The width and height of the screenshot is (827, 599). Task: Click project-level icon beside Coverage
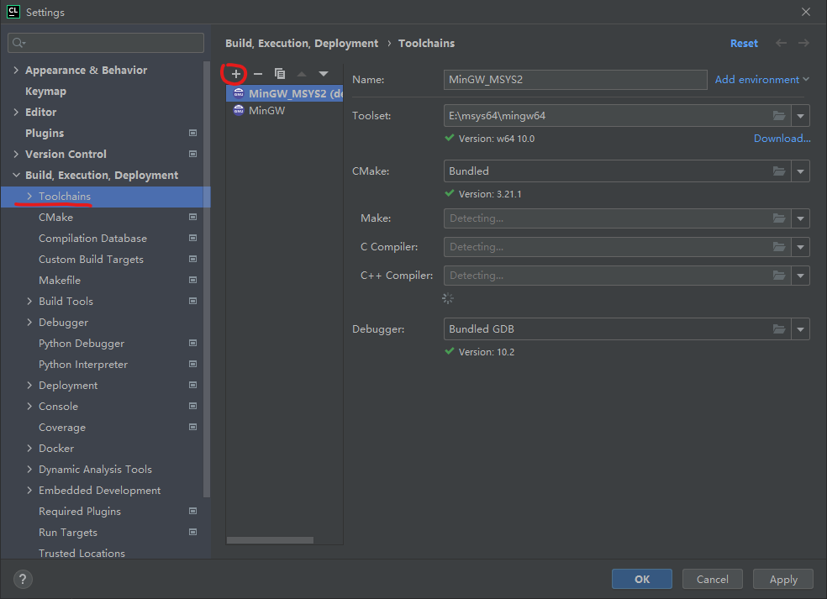(x=193, y=427)
